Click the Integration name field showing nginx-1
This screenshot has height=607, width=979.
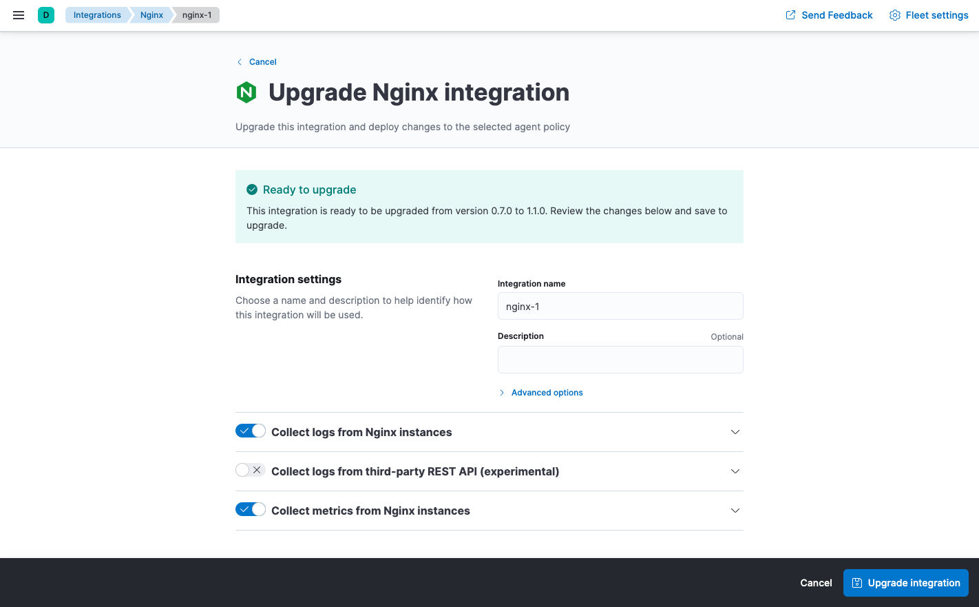point(620,306)
